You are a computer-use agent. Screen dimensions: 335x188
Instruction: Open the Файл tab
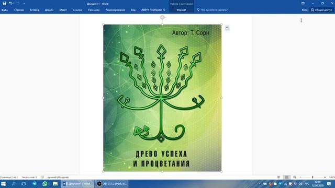(5, 10)
